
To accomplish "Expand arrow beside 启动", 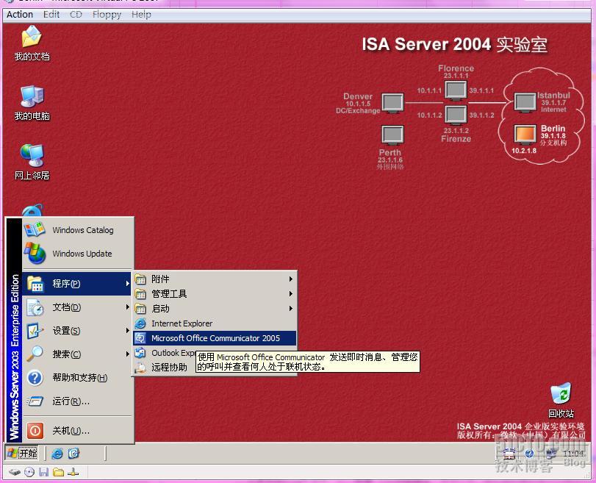I will click(291, 309).
